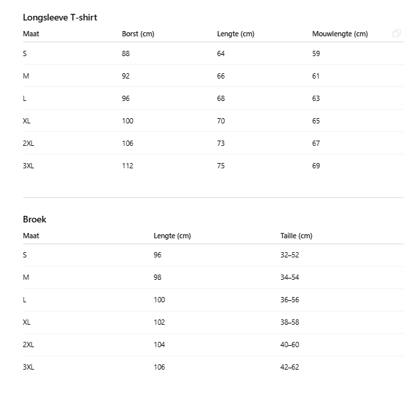Image resolution: width=409 pixels, height=396 pixels.
Task: Click borst value 92 for size M
Action: [x=126, y=77]
